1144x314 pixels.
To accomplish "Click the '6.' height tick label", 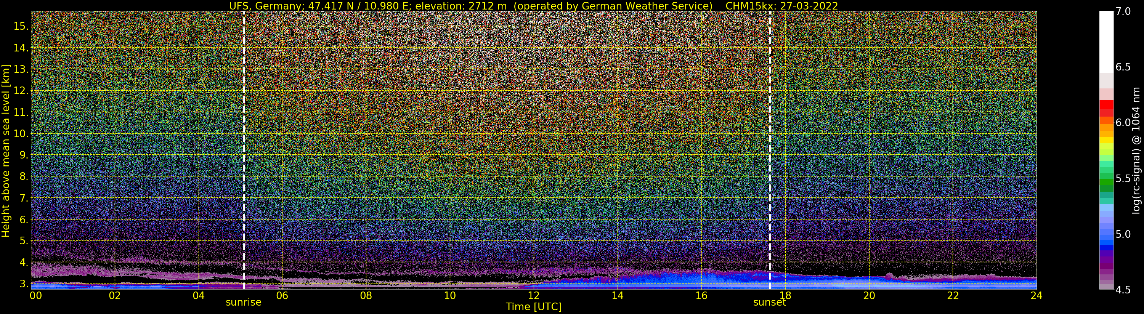I will 24,219.
